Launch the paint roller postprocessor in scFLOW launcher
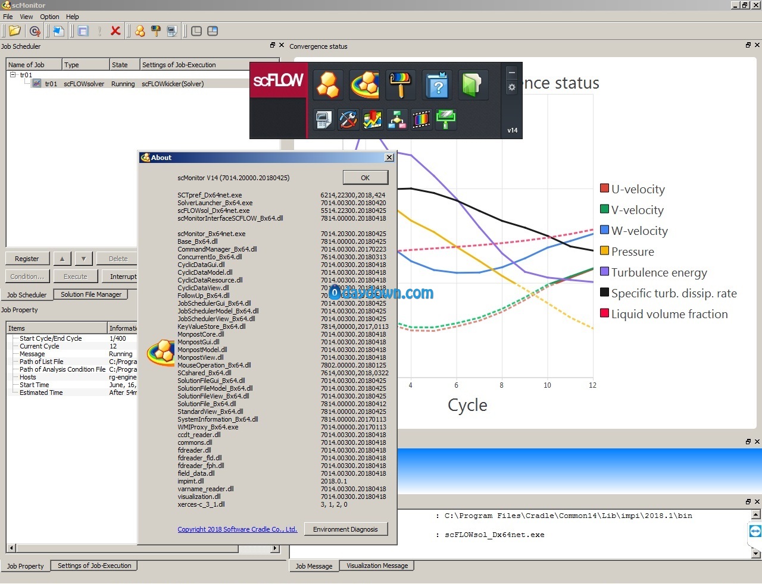The width and height of the screenshot is (762, 584). click(x=400, y=84)
